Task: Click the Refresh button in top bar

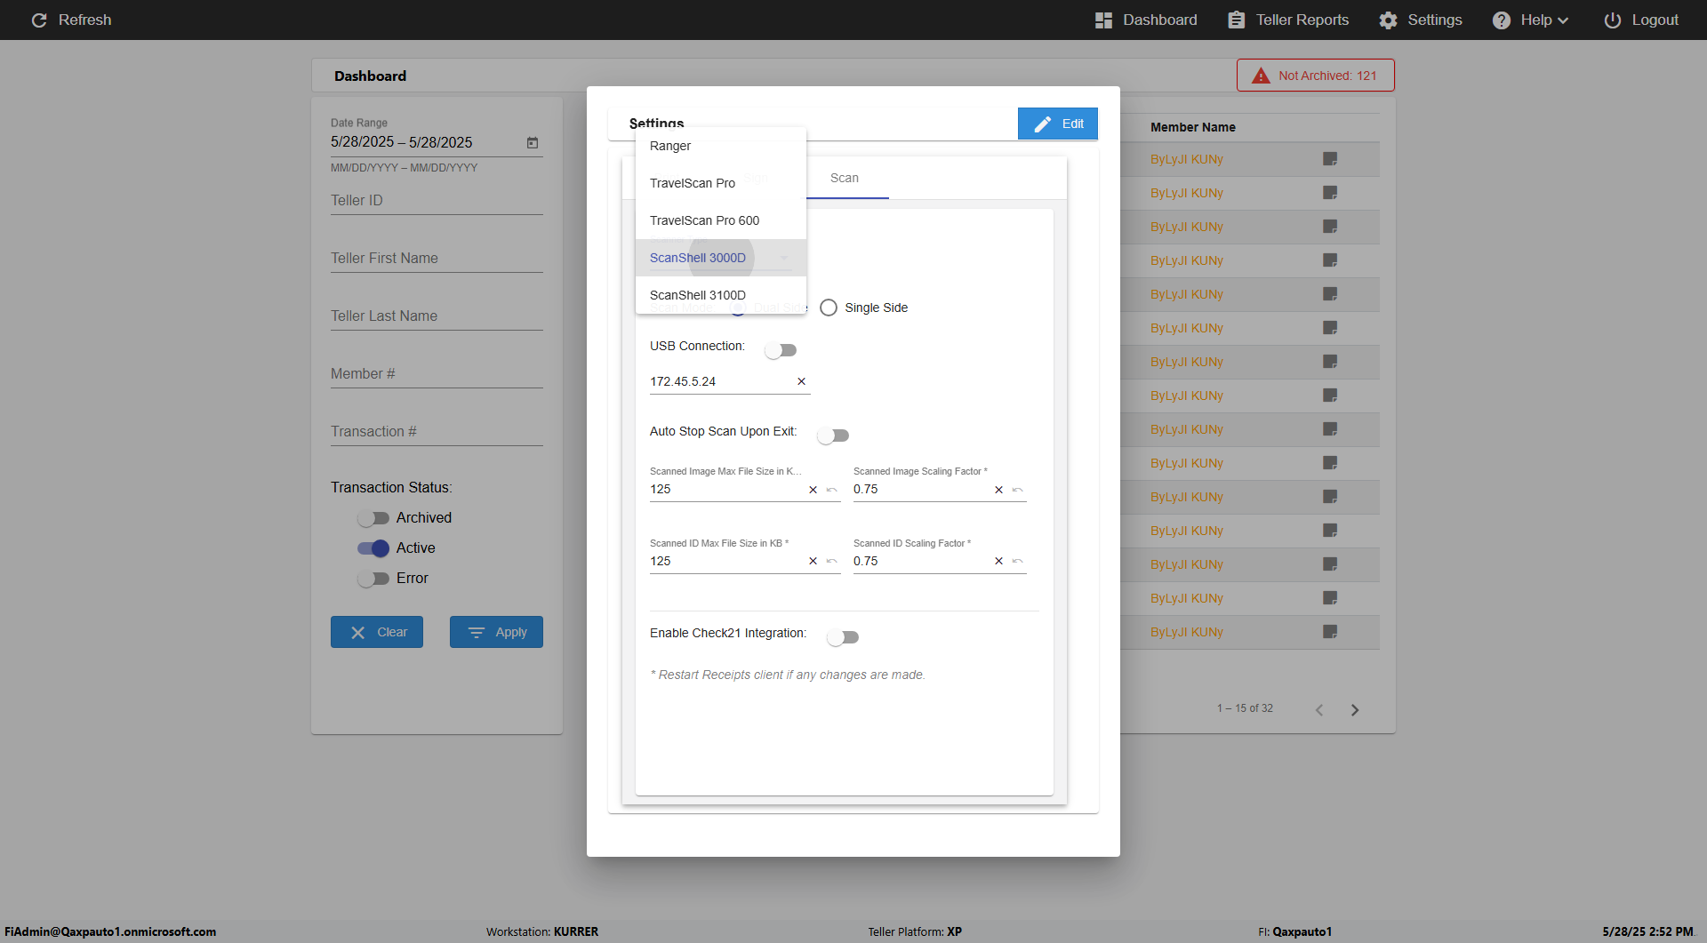Action: 71,20
